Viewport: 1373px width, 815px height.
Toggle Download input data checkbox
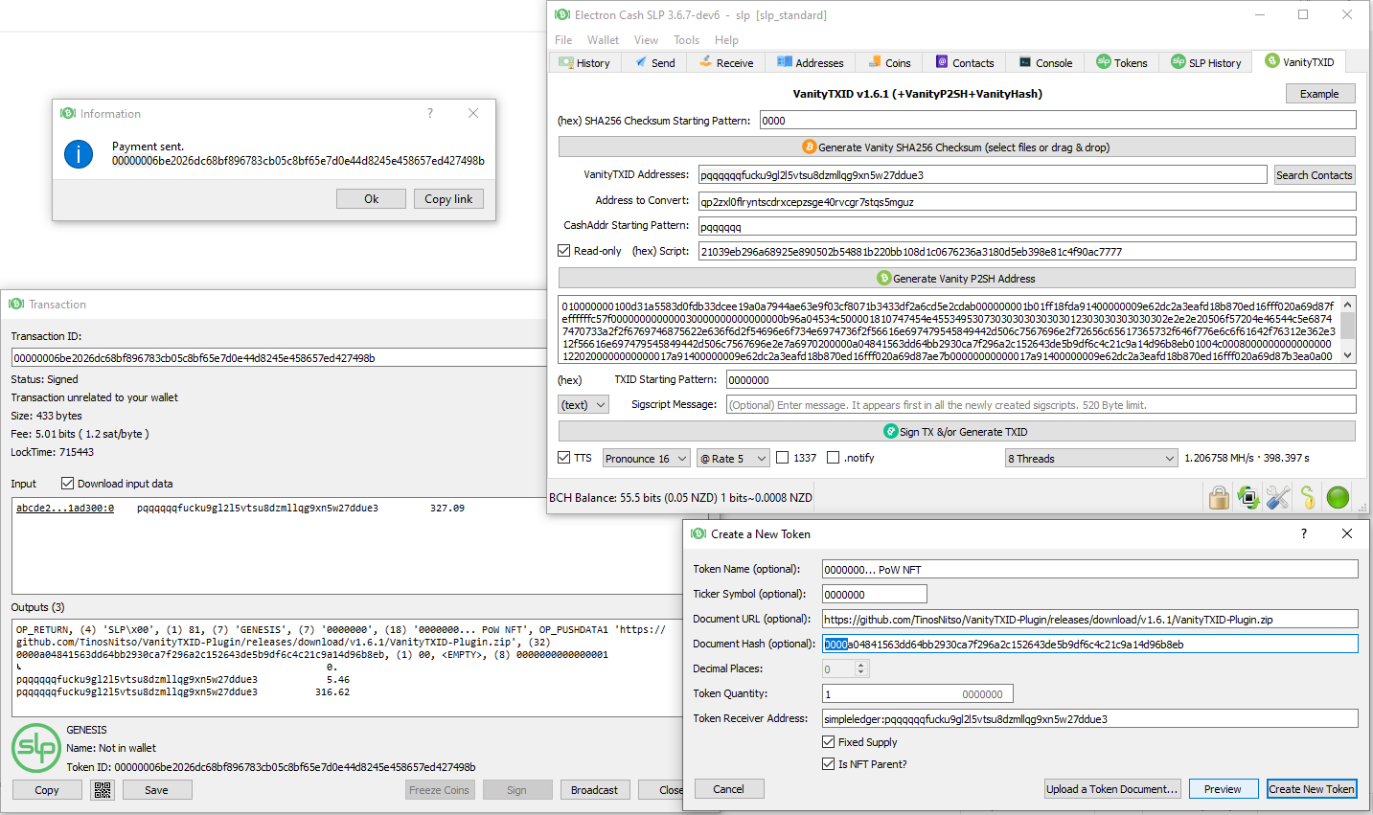click(x=67, y=483)
